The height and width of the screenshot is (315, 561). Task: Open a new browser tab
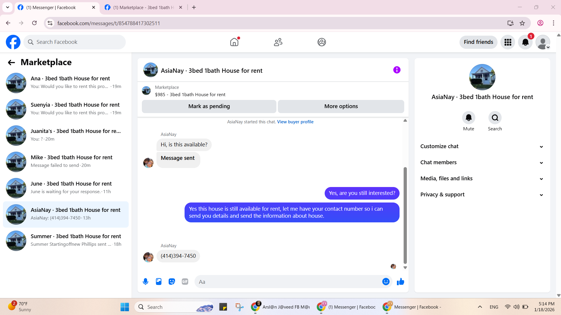click(x=194, y=8)
